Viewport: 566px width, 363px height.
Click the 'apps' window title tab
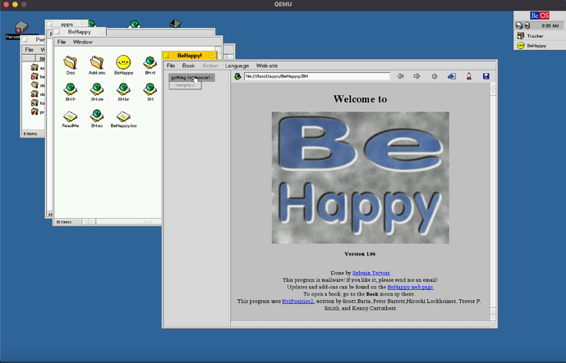[x=67, y=24]
